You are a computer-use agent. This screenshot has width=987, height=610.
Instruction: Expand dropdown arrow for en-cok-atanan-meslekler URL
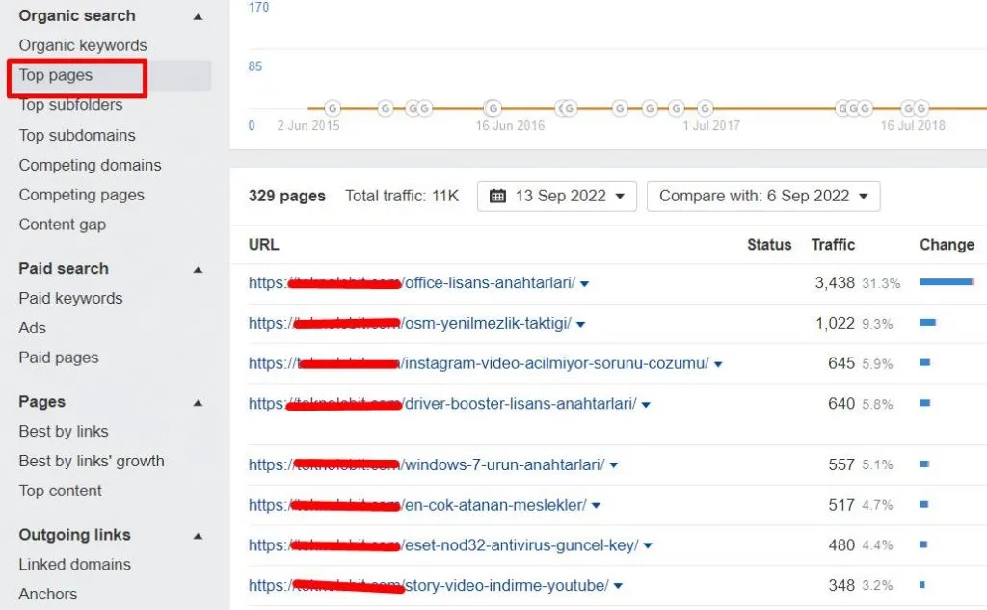(x=596, y=506)
